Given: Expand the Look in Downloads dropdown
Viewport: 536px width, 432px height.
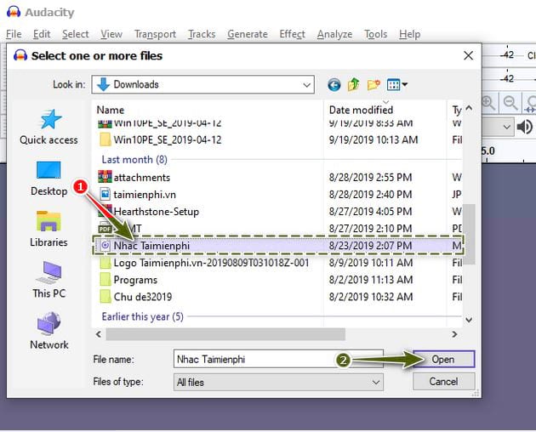Looking at the screenshot, I should point(307,85).
